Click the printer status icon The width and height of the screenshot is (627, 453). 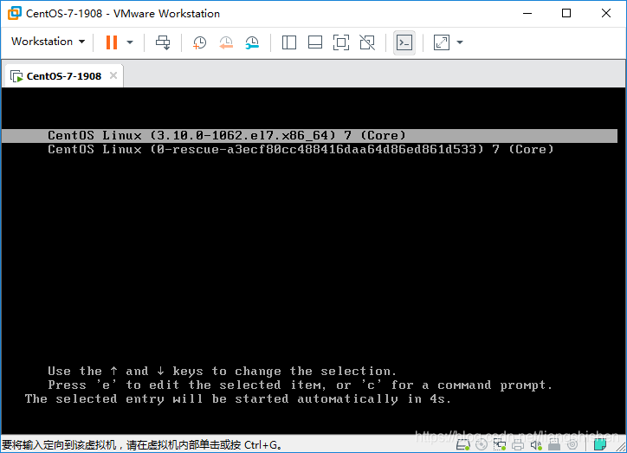pyautogui.click(x=518, y=444)
